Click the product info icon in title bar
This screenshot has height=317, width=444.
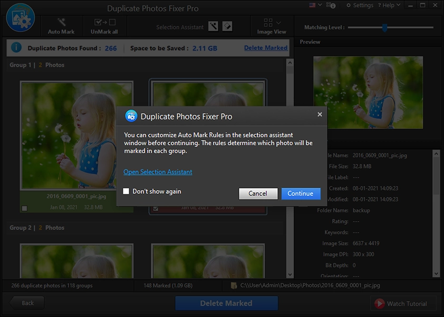point(331,5)
